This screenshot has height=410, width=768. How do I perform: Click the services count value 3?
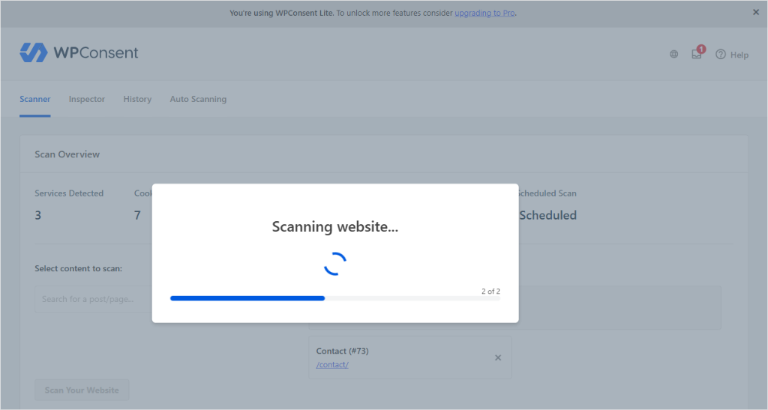tap(37, 215)
